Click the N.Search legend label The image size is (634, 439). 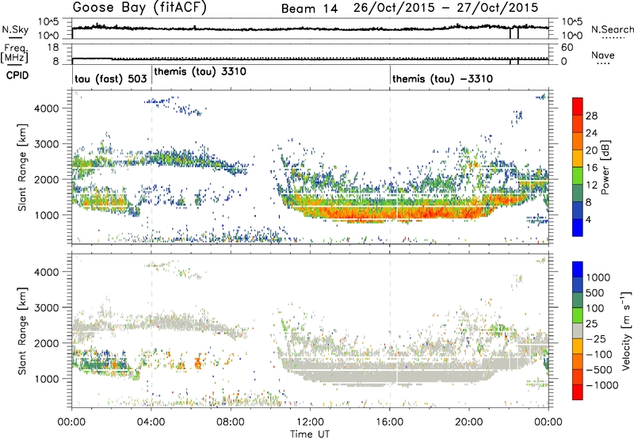tap(612, 29)
